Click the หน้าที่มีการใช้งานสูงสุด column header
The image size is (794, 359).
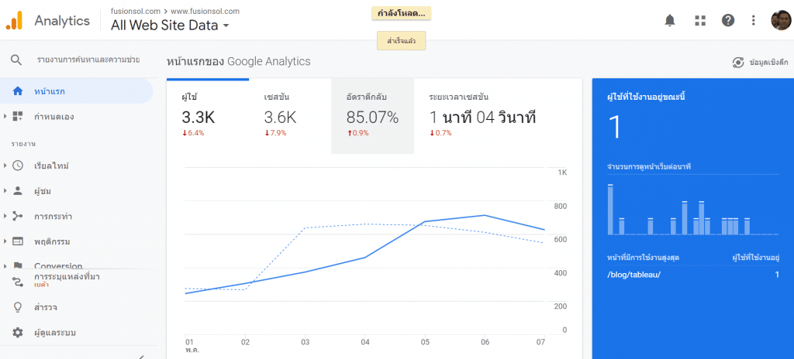pos(643,258)
